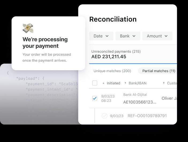The height and width of the screenshot is (142, 188).
Task: Toggle the select-all header checkbox
Action: coord(95,83)
